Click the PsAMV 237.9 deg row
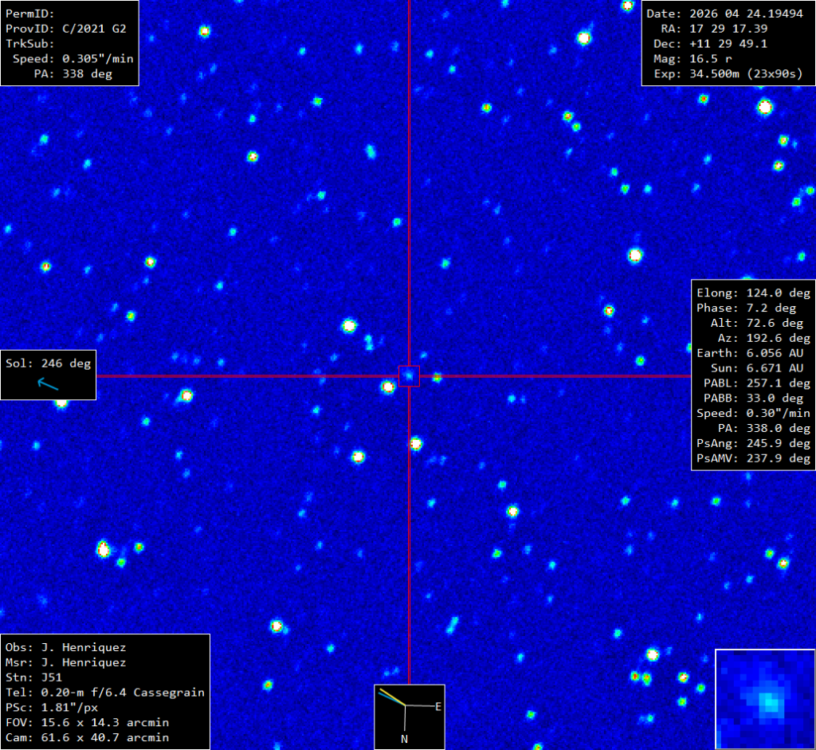 click(753, 458)
